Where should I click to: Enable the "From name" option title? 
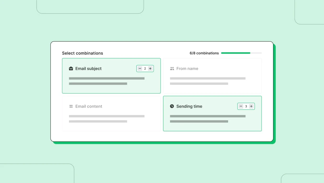tap(187, 68)
